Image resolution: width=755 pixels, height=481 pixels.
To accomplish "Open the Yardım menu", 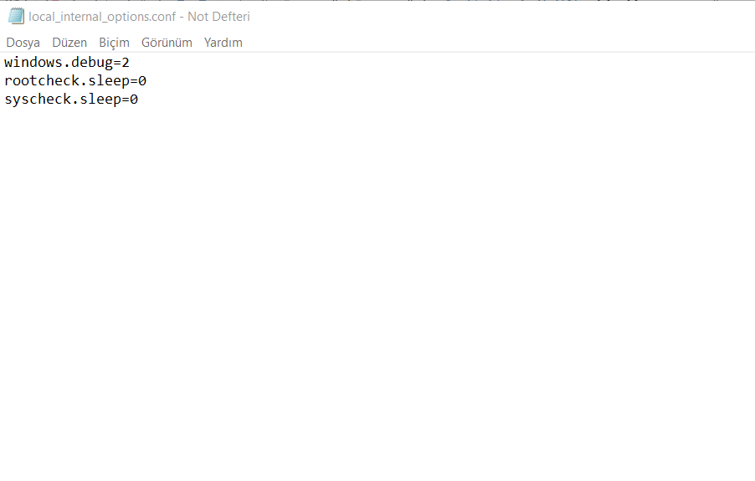I will [x=223, y=42].
